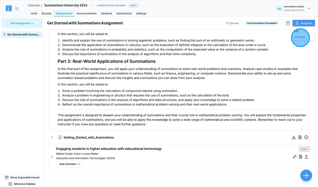This screenshot has width=318, height=187.
Task: Choose Unassign from the dropdown menu
Action: coord(300,37)
